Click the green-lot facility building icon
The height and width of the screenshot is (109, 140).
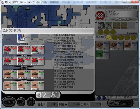109,25
